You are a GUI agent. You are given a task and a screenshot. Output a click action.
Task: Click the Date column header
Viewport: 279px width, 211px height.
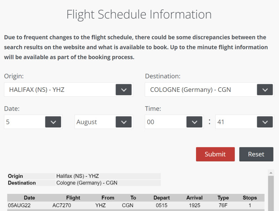coord(29,198)
